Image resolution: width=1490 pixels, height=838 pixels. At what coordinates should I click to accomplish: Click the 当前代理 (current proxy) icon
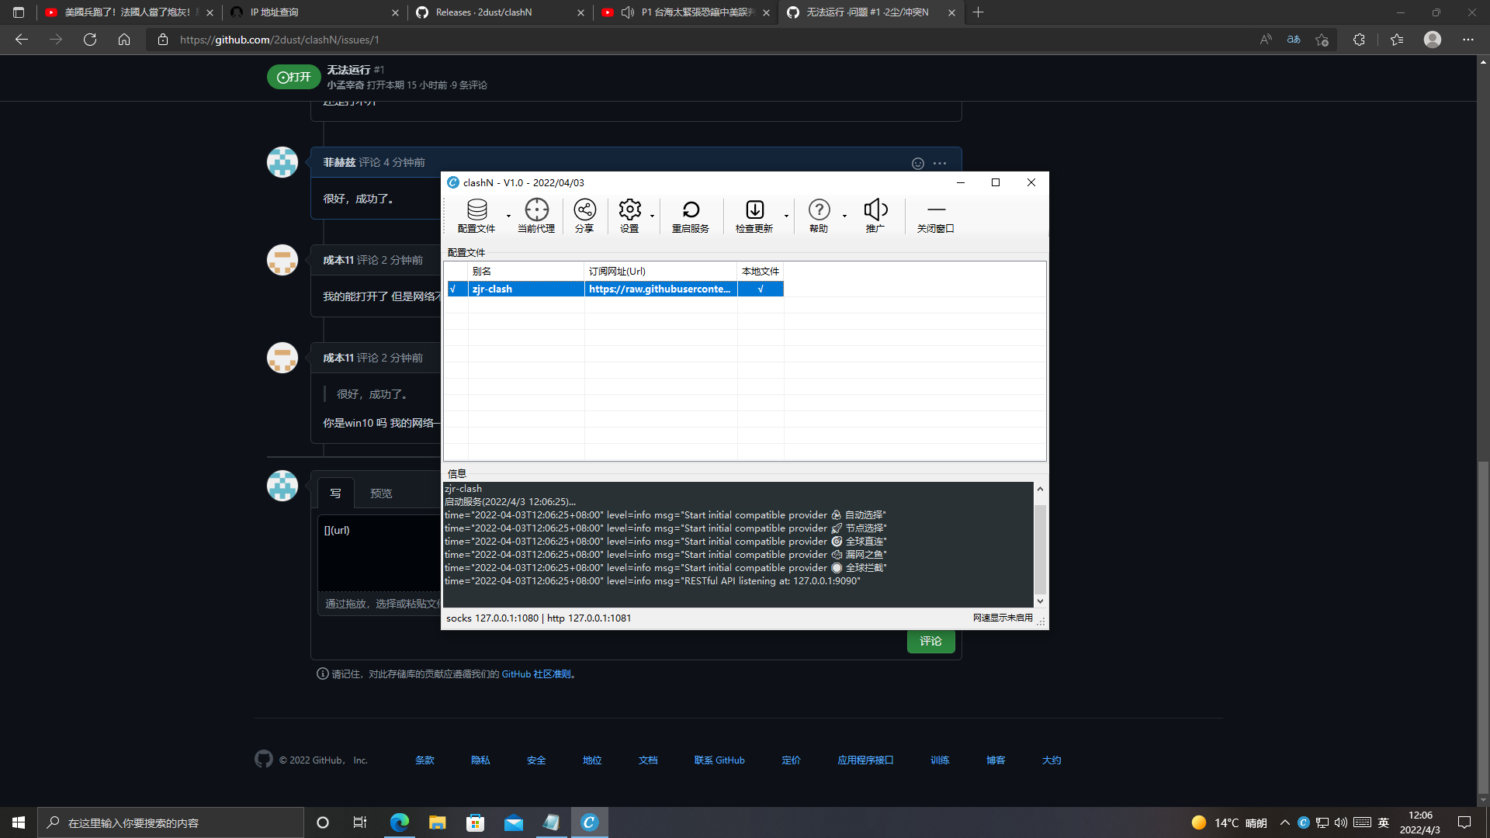536,216
